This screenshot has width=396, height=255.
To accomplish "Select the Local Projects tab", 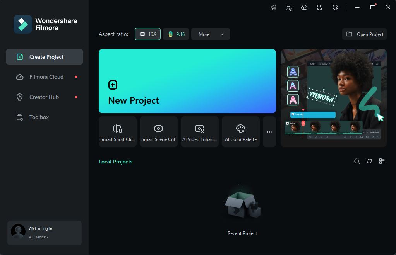I will [x=115, y=161].
